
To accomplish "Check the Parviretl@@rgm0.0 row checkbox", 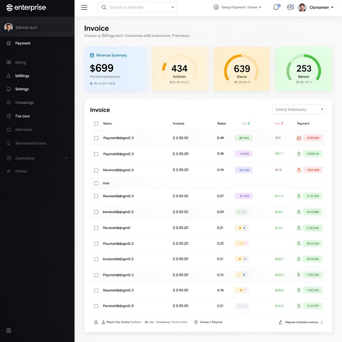I will (96, 306).
